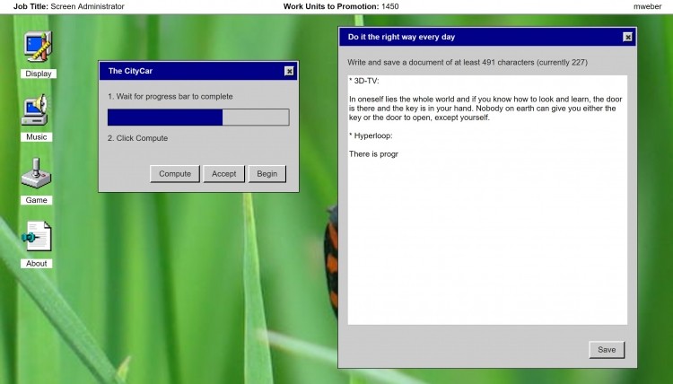Click the 'mweber' username in the top bar

(647, 6)
